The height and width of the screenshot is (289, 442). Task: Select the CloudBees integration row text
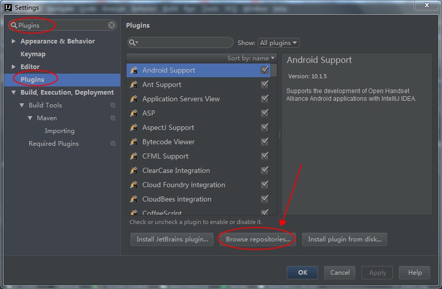click(x=177, y=199)
